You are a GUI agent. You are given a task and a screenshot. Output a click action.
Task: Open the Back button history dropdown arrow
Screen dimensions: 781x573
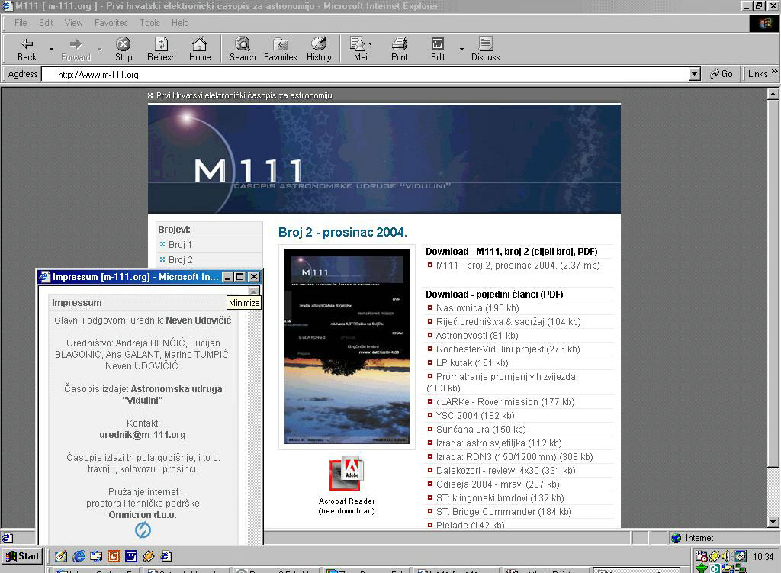point(51,50)
